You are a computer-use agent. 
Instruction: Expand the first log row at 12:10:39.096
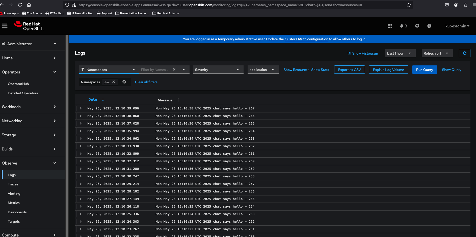[x=81, y=108]
